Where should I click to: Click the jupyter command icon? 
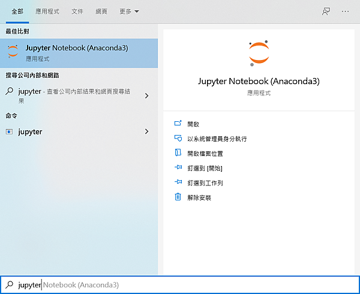tap(9, 132)
